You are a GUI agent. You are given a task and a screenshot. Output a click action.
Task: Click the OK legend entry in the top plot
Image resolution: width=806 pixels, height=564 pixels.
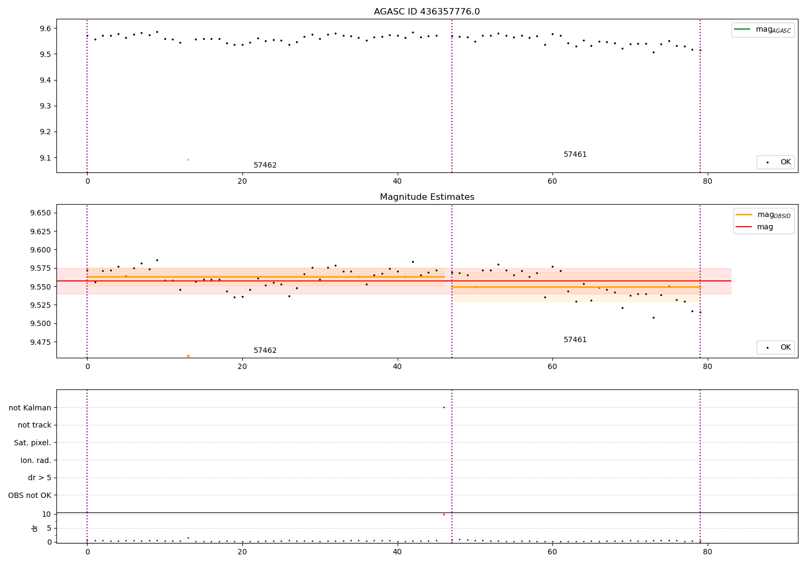pyautogui.click(x=775, y=162)
